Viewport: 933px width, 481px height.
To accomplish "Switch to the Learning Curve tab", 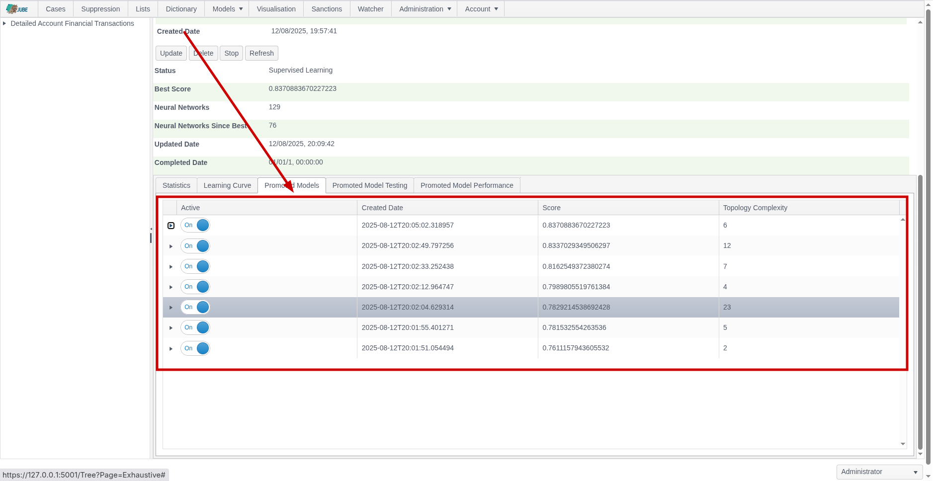I will (x=227, y=185).
